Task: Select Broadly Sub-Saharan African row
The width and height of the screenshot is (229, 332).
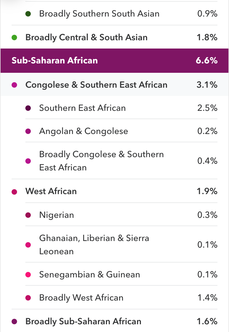Action: pos(115,321)
